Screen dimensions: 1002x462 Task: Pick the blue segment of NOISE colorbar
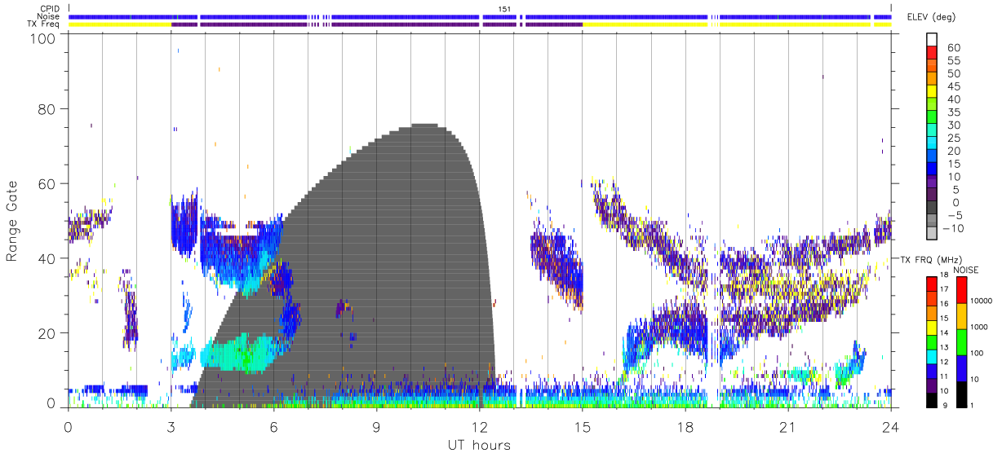tap(962, 367)
